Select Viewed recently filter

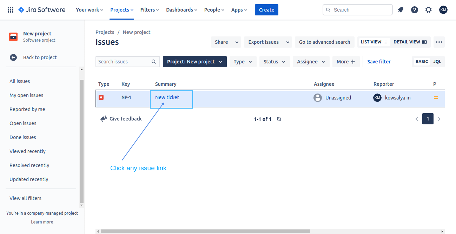(x=28, y=151)
